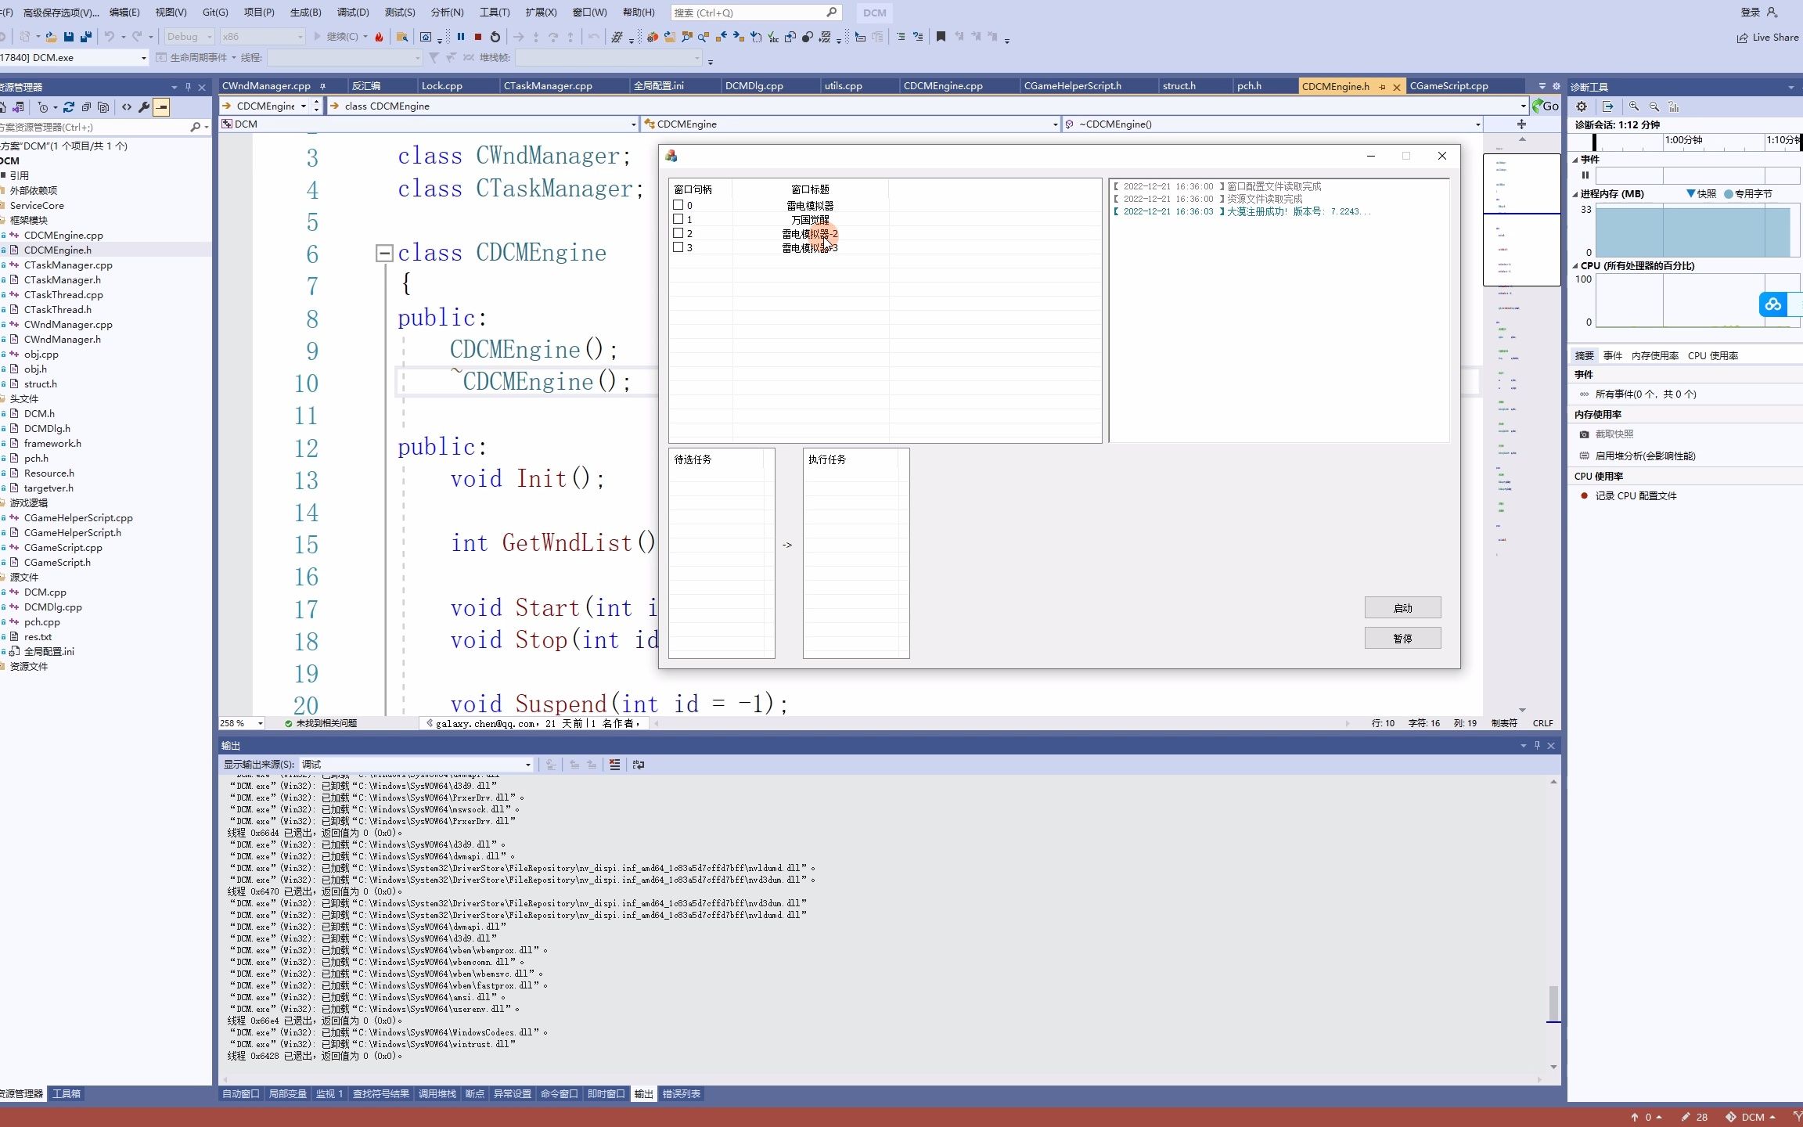Pause debugging with Break All icon

tap(461, 37)
